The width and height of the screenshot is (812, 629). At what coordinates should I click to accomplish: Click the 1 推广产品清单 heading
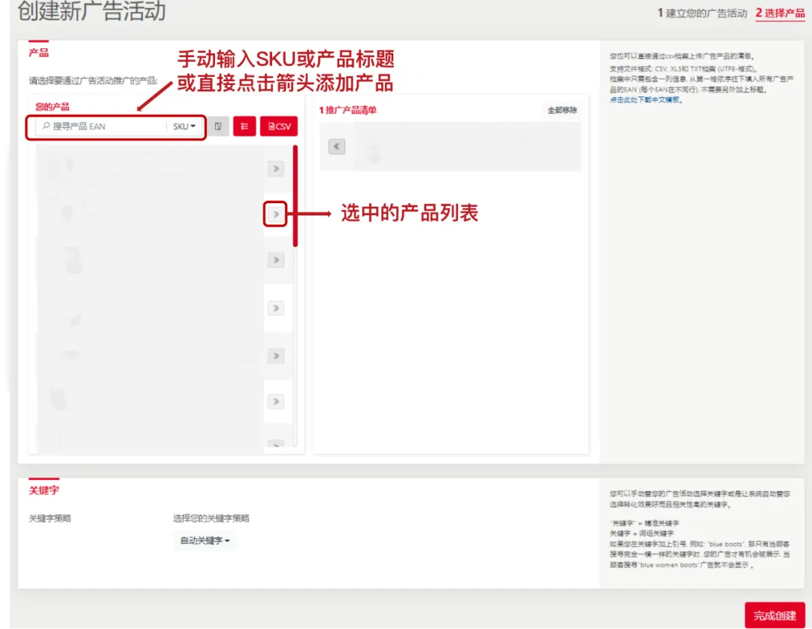click(347, 110)
